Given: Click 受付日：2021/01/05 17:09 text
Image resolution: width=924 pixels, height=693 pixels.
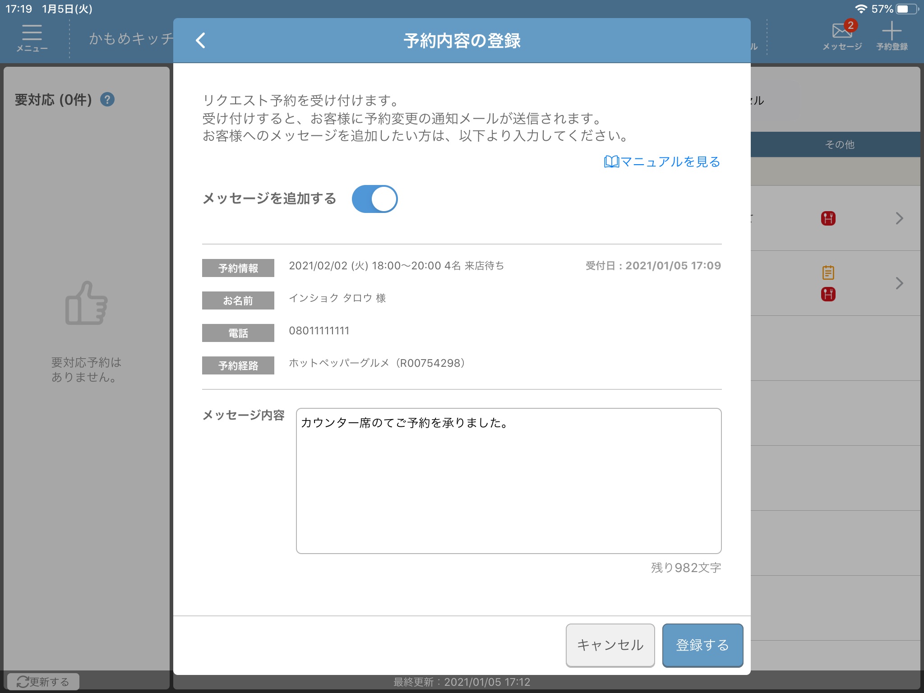Looking at the screenshot, I should click(x=653, y=266).
